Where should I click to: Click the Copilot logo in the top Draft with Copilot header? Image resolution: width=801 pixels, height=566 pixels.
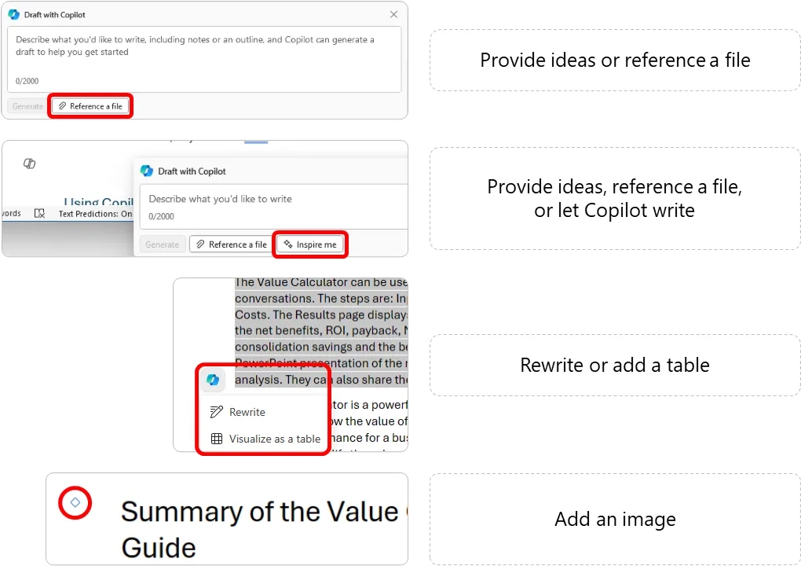click(x=13, y=14)
